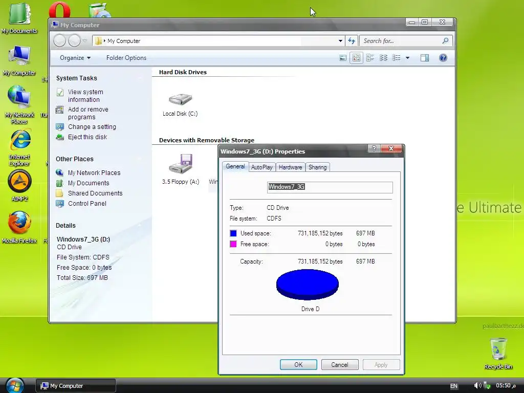Launch Internet Explorer from the desktop

pos(19,147)
